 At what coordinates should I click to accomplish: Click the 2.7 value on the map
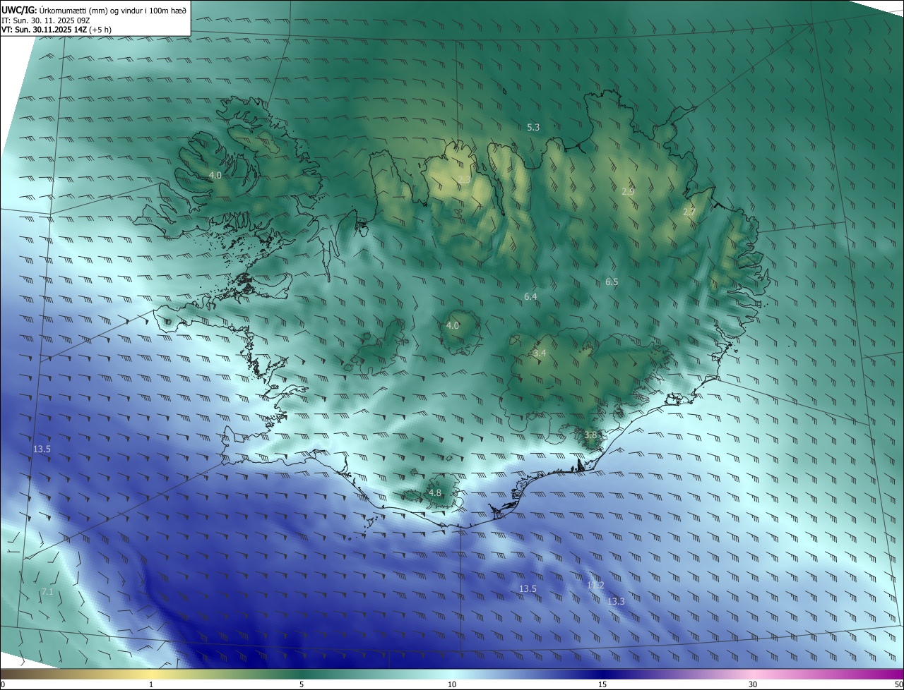689,212
